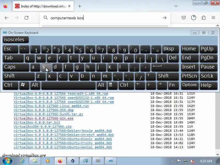Choose the isosceles word suggestion

tap(16, 40)
